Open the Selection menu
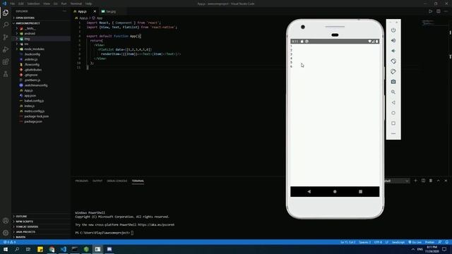Screen dimensions: 452x254 coord(33,4)
